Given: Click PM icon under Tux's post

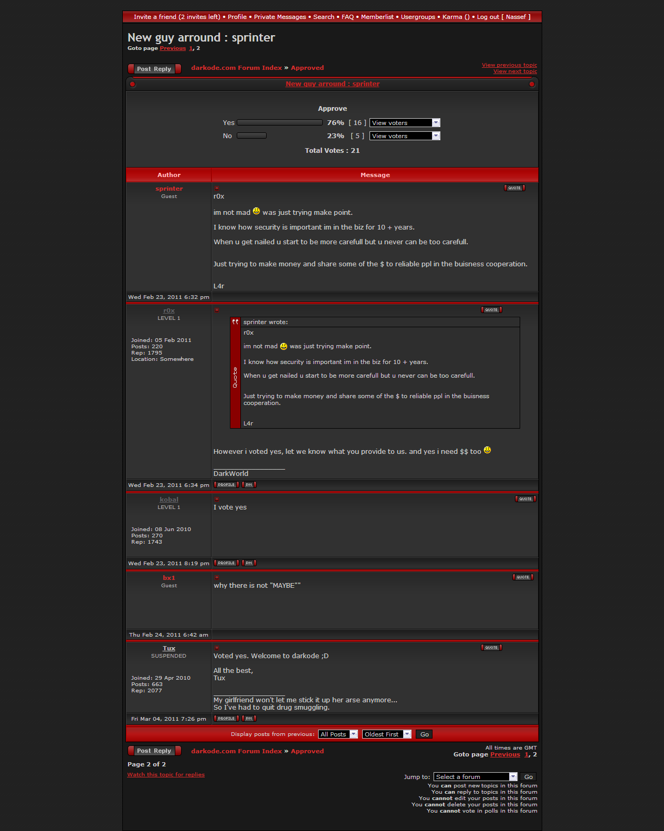Looking at the screenshot, I should pos(249,719).
